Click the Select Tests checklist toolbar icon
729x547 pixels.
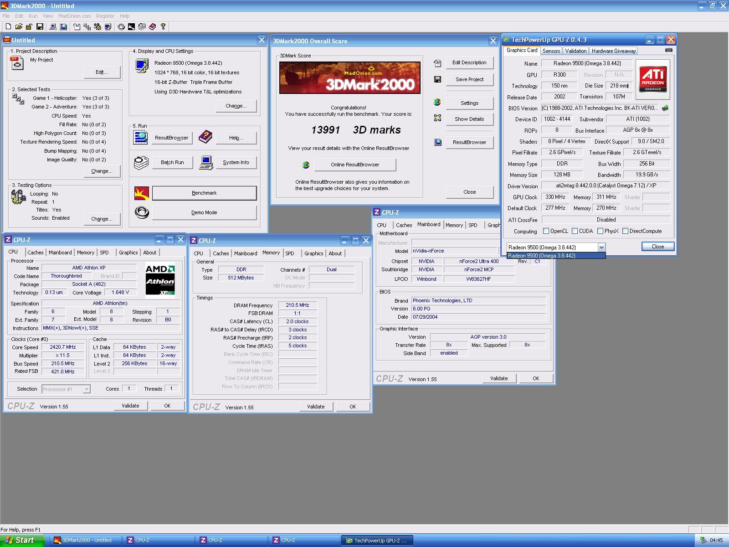[x=87, y=27]
